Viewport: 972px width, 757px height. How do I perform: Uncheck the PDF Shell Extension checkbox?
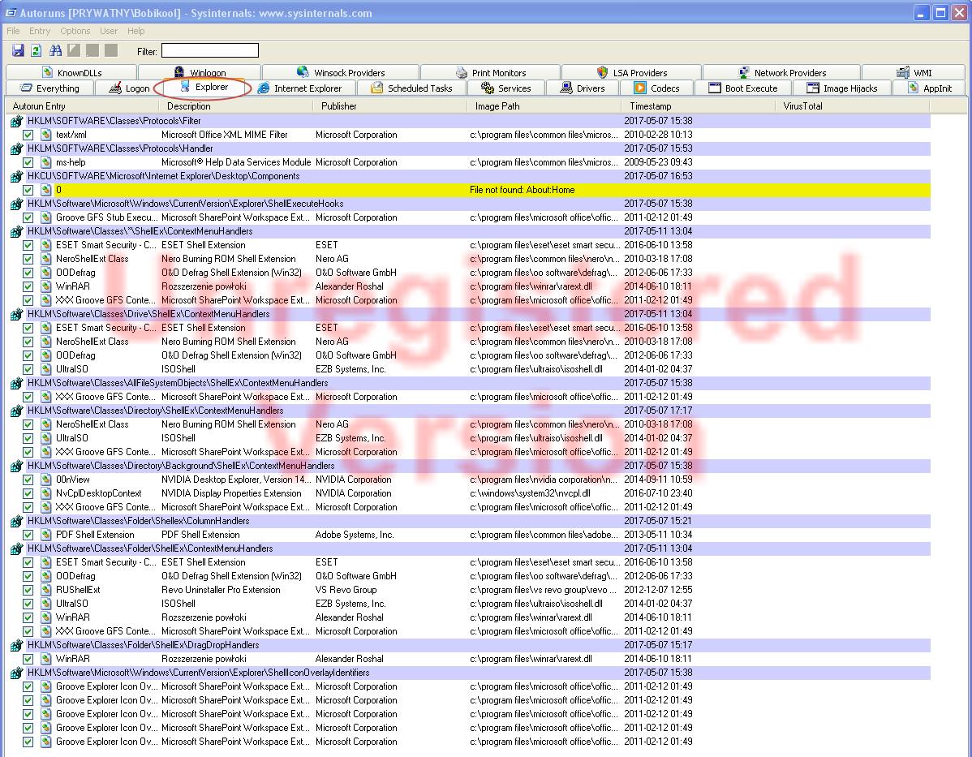coord(28,535)
